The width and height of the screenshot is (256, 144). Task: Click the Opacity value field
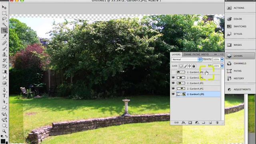216,60
